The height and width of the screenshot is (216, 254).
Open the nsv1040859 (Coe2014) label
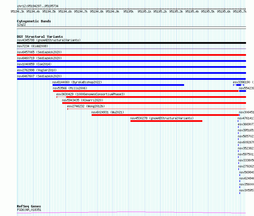tap(34, 64)
